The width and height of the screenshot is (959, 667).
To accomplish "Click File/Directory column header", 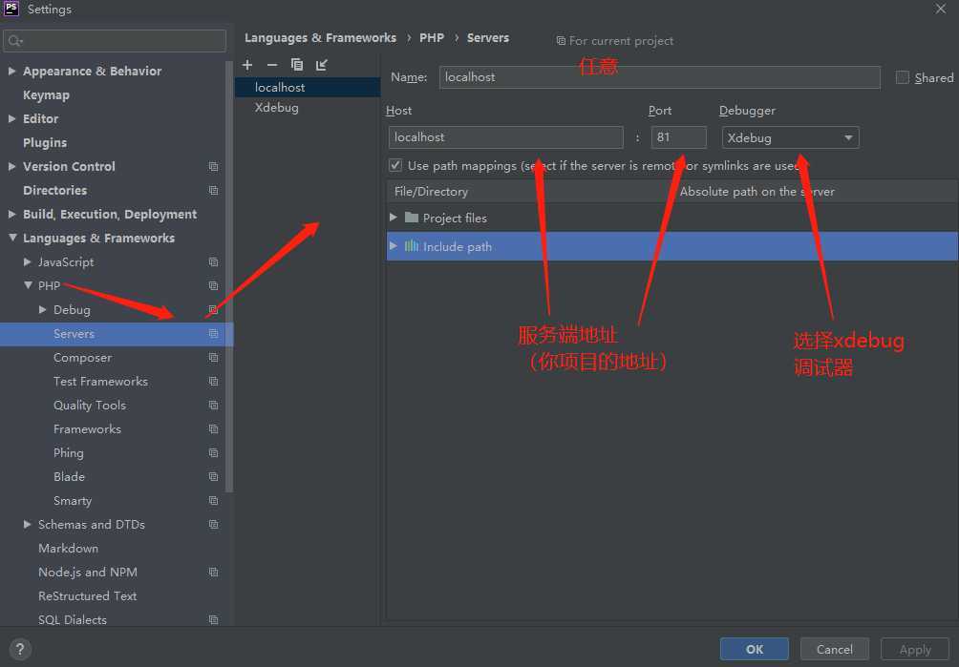I will coord(431,191).
